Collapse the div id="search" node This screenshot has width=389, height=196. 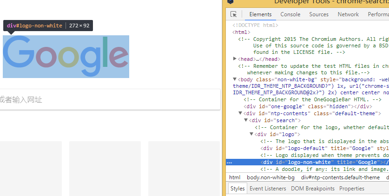(x=246, y=120)
